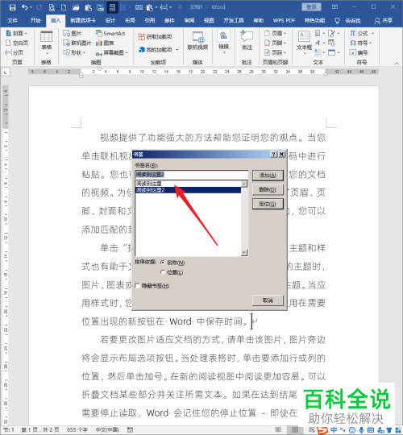
Task: Click the WordArt icon in 文本 group
Action: pos(318,43)
